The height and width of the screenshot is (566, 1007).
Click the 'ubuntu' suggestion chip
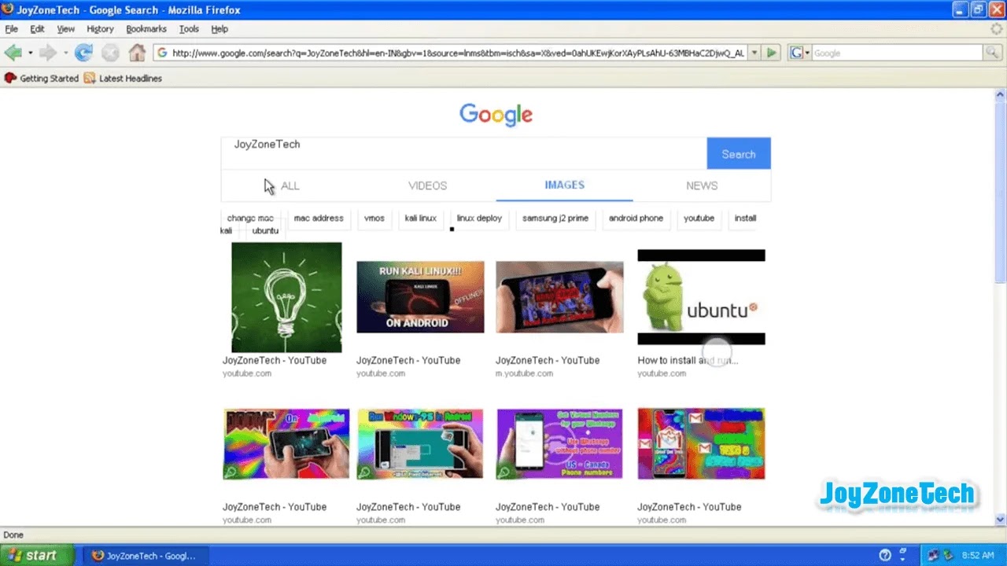(265, 231)
